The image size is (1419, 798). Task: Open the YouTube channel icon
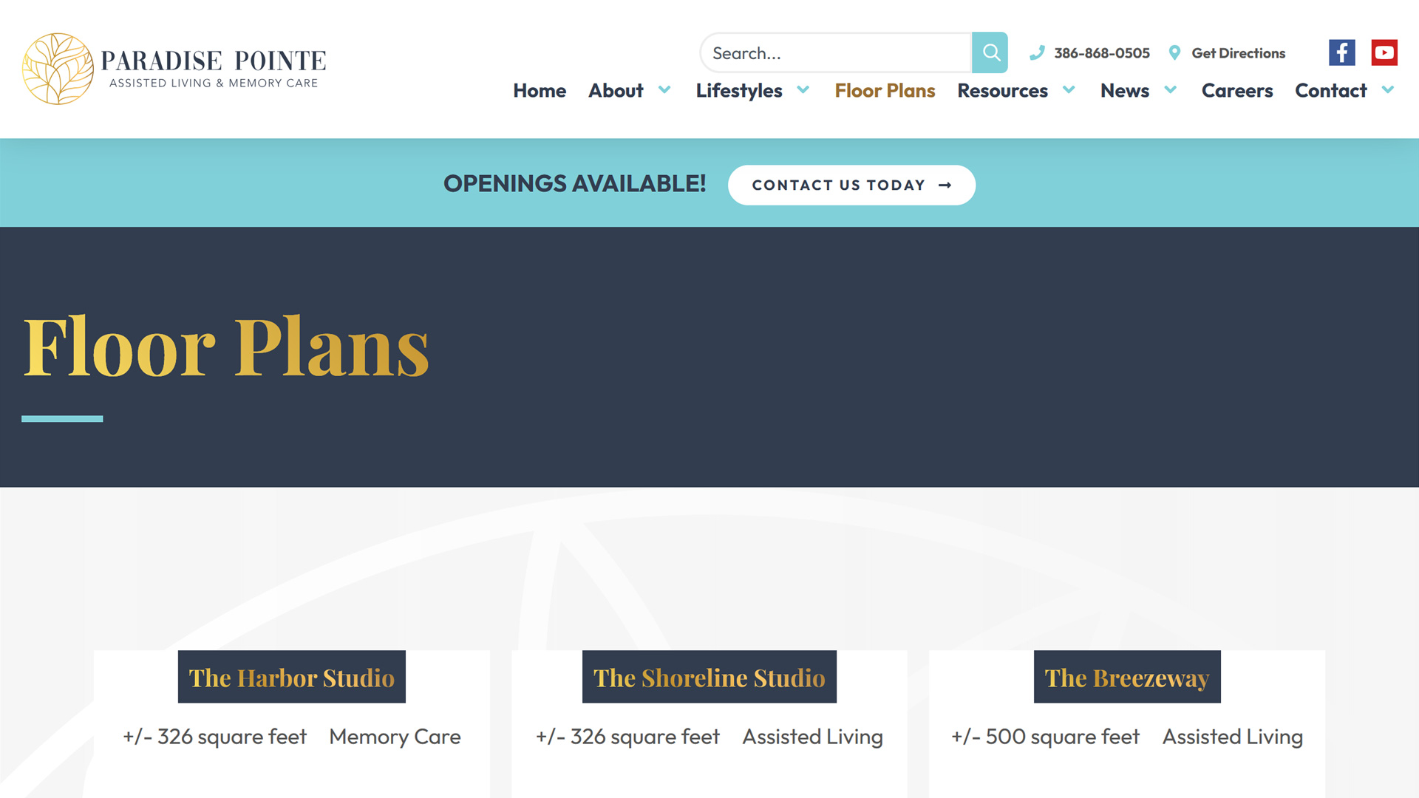point(1384,52)
